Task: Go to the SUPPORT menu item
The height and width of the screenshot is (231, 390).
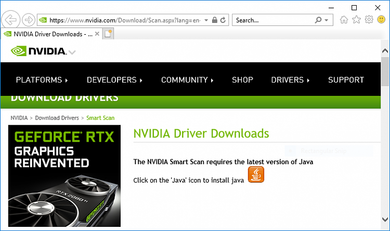Action: tap(346, 80)
